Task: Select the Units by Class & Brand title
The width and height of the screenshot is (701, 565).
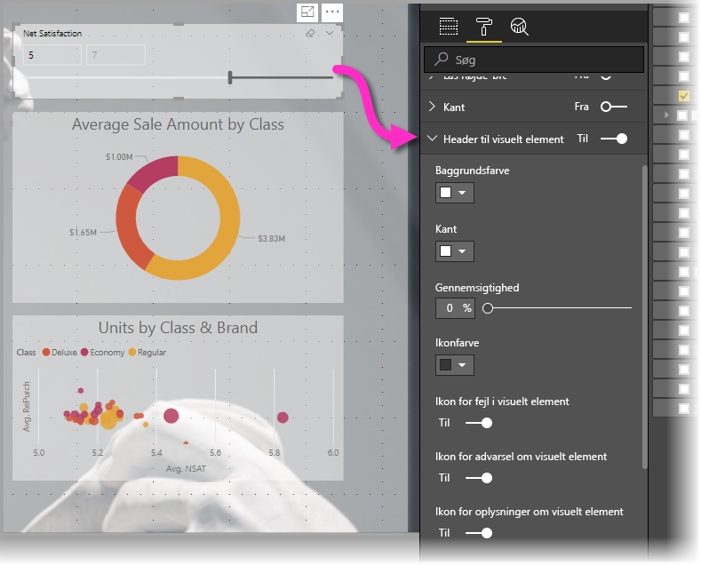Action: coord(178,328)
